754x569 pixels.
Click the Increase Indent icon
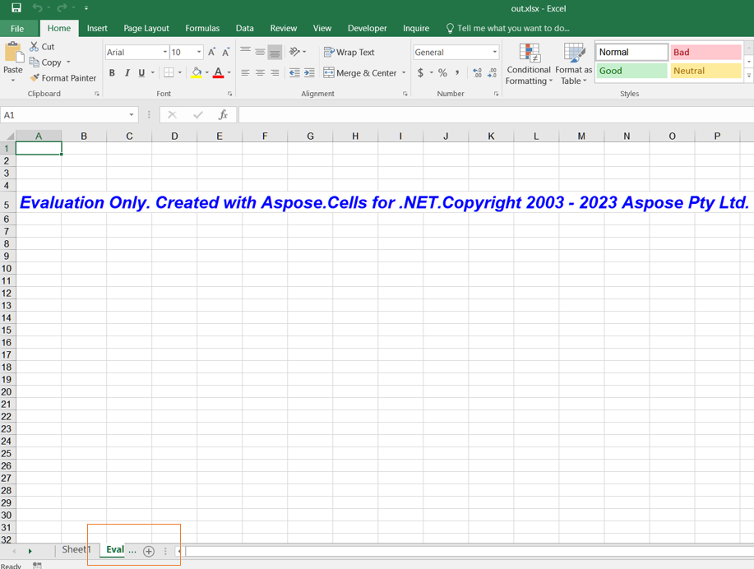click(x=309, y=73)
